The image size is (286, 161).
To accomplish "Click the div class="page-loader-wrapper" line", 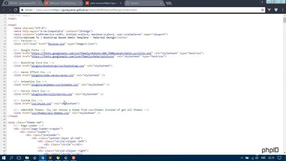I will tap(38, 129).
